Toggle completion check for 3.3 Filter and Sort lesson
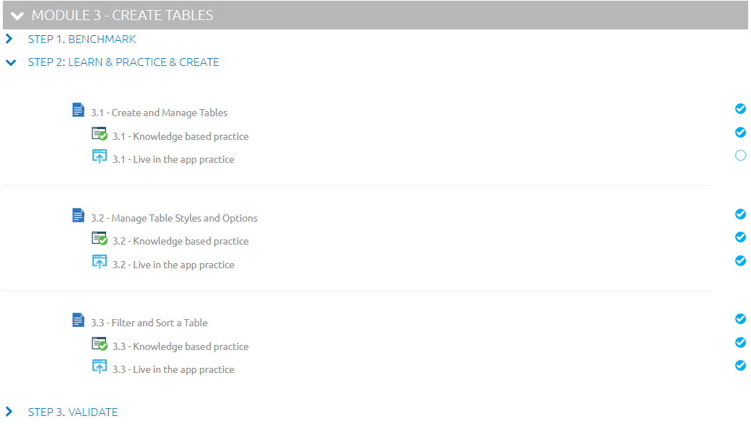The image size is (751, 426). tap(740, 319)
